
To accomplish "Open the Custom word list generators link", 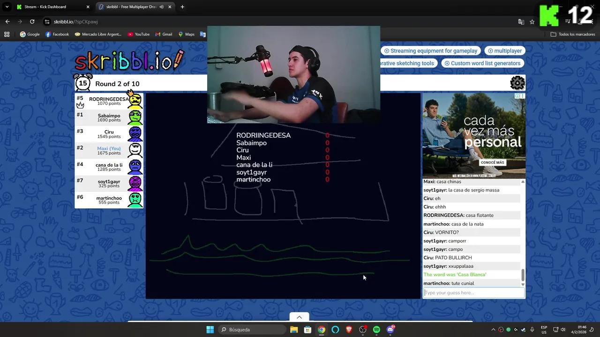I will tap(483, 63).
